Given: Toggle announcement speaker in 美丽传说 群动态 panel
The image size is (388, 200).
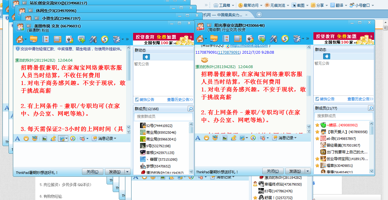Looking at the screenshot, I should (147, 57).
